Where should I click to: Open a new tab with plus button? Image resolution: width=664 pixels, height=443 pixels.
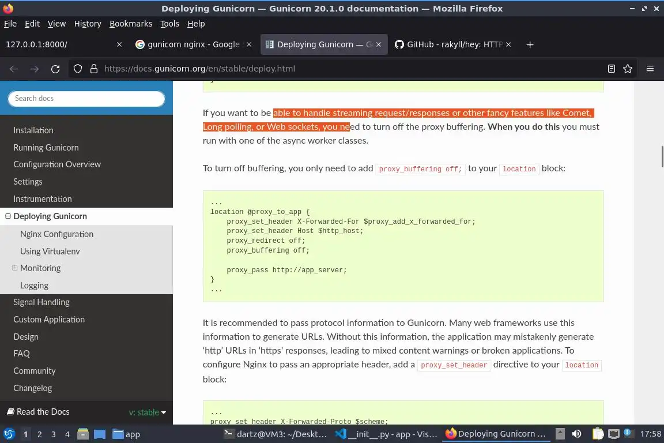530,44
